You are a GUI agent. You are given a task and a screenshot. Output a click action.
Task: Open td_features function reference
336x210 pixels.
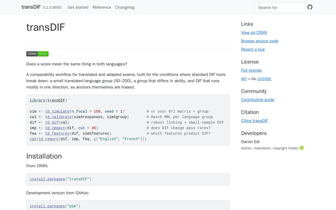(57, 134)
